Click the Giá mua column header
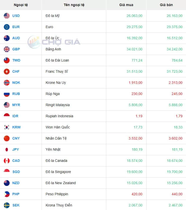This screenshot has height=210, width=186. pyautogui.click(x=126, y=5)
